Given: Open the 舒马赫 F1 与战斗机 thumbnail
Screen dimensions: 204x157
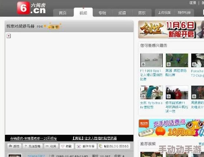Looking at the screenshot, I should 177,92.
